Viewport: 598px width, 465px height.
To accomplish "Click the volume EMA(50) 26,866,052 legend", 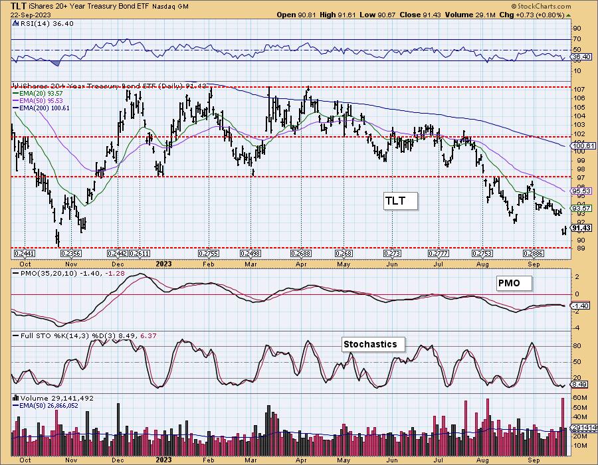I will (x=49, y=405).
